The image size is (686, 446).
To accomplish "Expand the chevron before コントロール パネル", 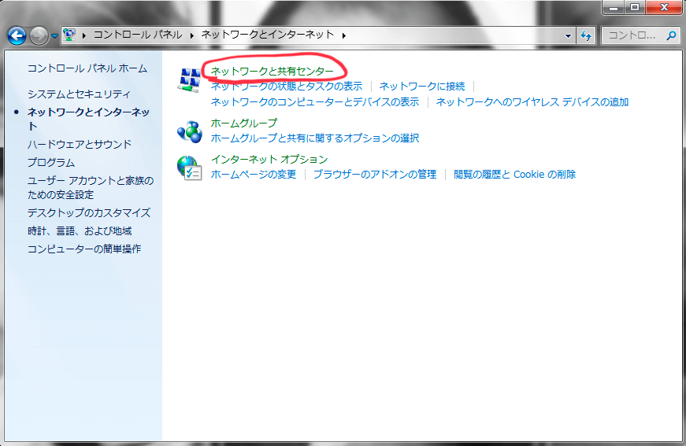I will [x=84, y=35].
